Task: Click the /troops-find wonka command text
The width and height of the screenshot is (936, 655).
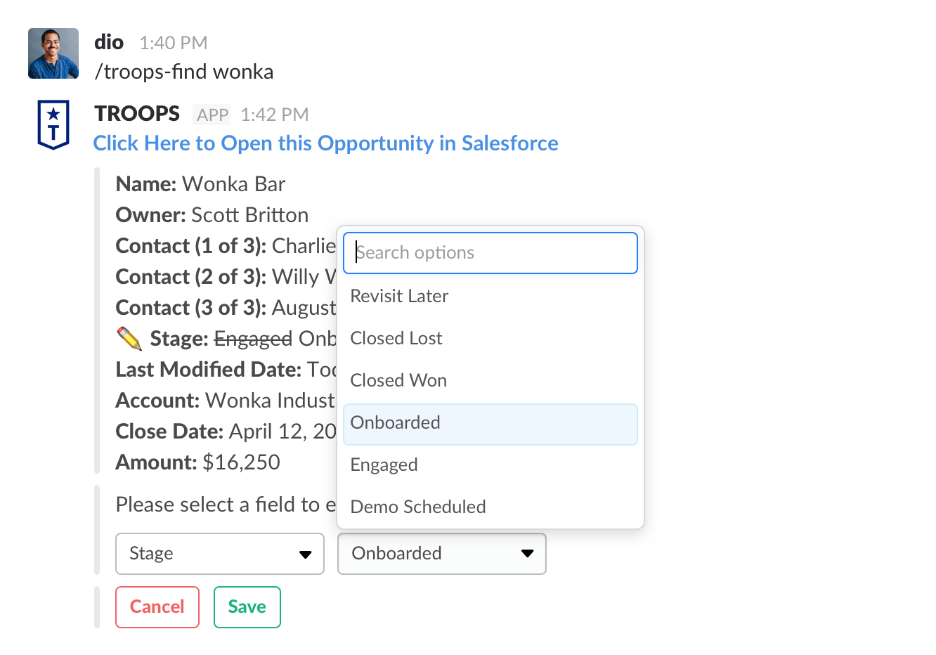Action: pos(184,71)
